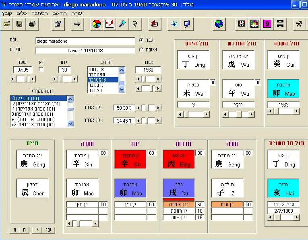Image resolution: width=308 pixels, height=240 pixels.
Task: Click right arrow of the hour slider
Action: click(x=33, y=79)
